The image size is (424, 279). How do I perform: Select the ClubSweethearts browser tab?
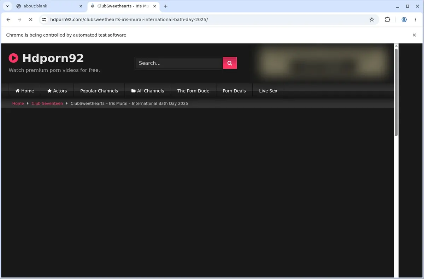(x=123, y=6)
